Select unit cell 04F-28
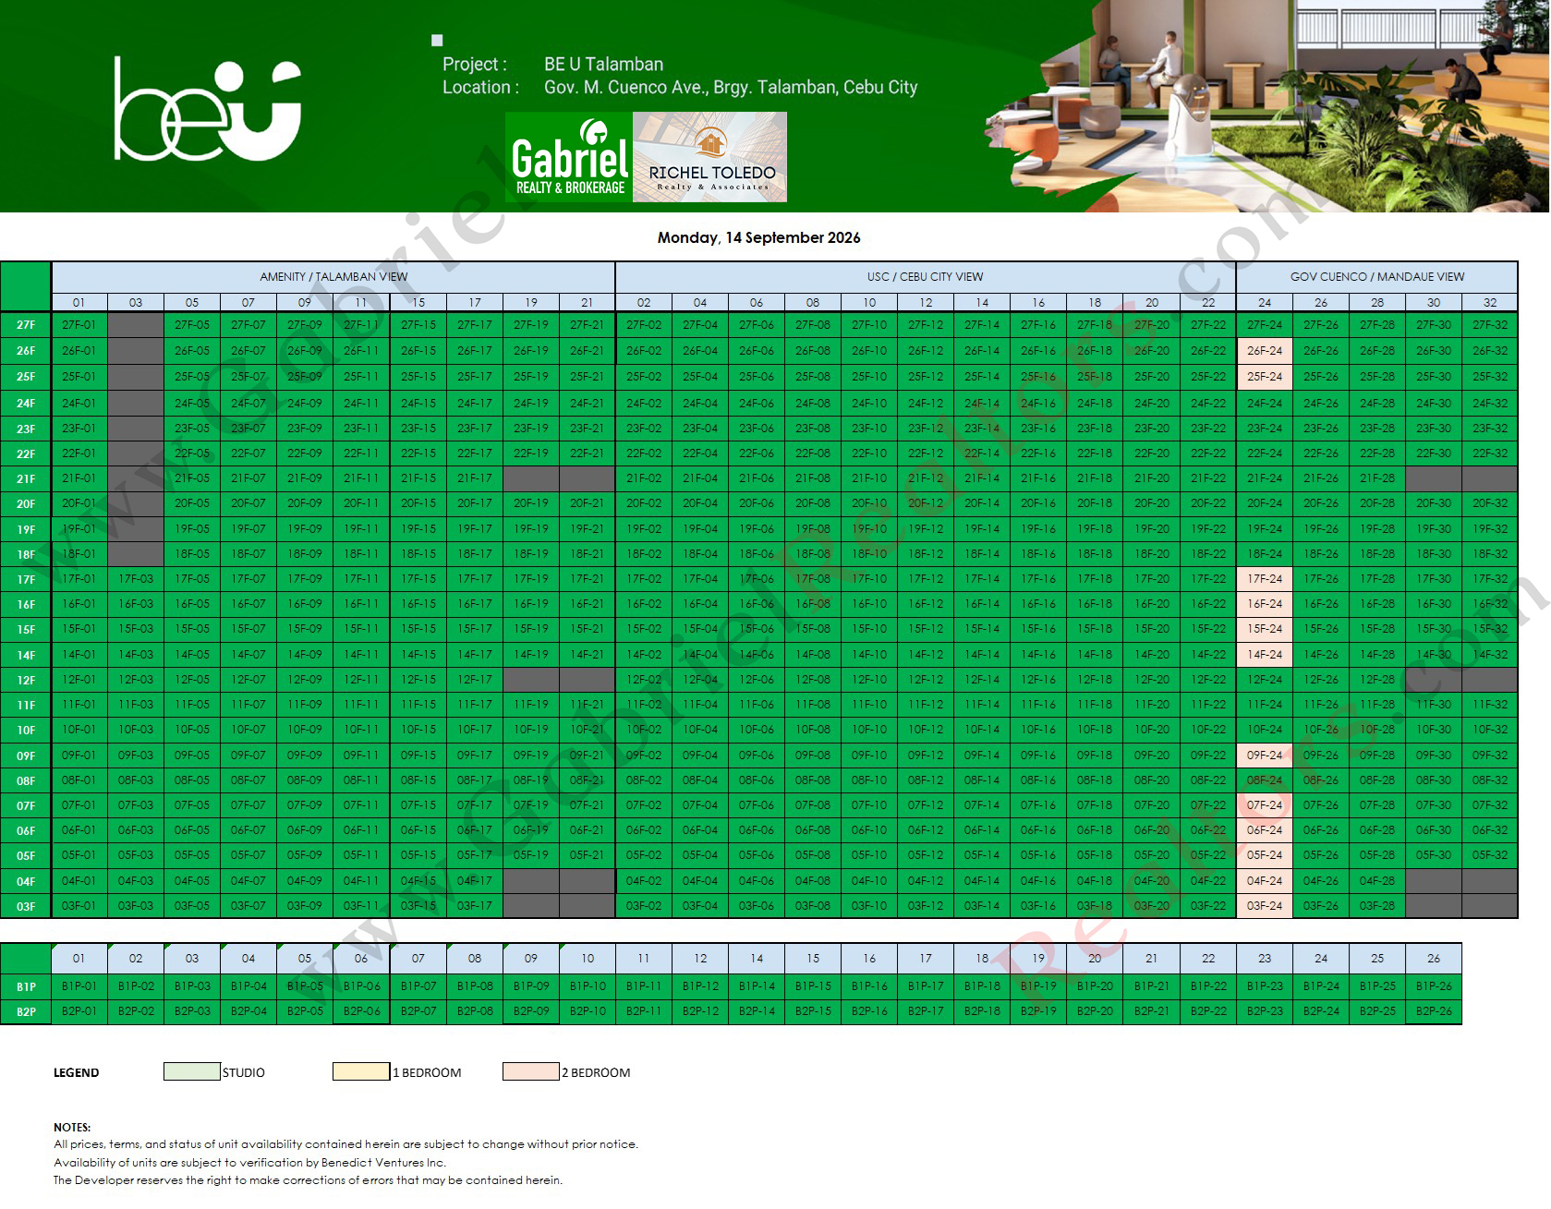The image size is (1551, 1209). pyautogui.click(x=1376, y=881)
